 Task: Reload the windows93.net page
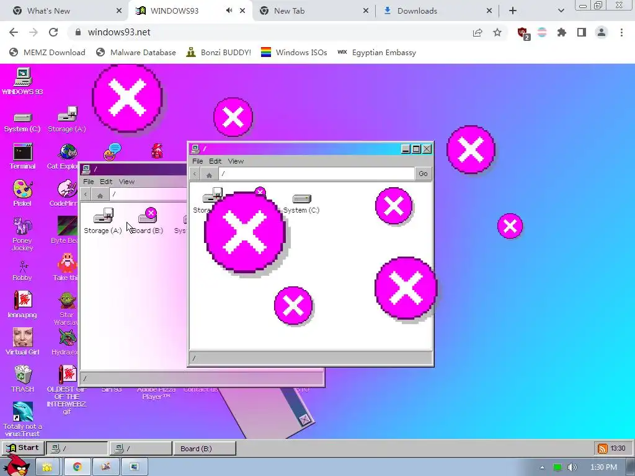53,32
